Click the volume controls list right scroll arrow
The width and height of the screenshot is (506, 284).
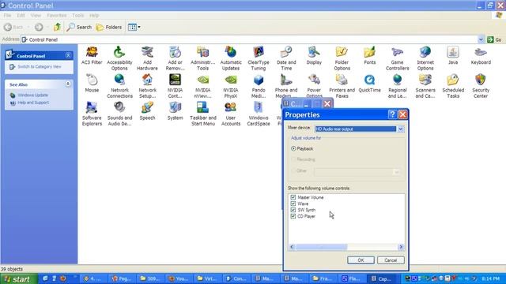point(401,247)
